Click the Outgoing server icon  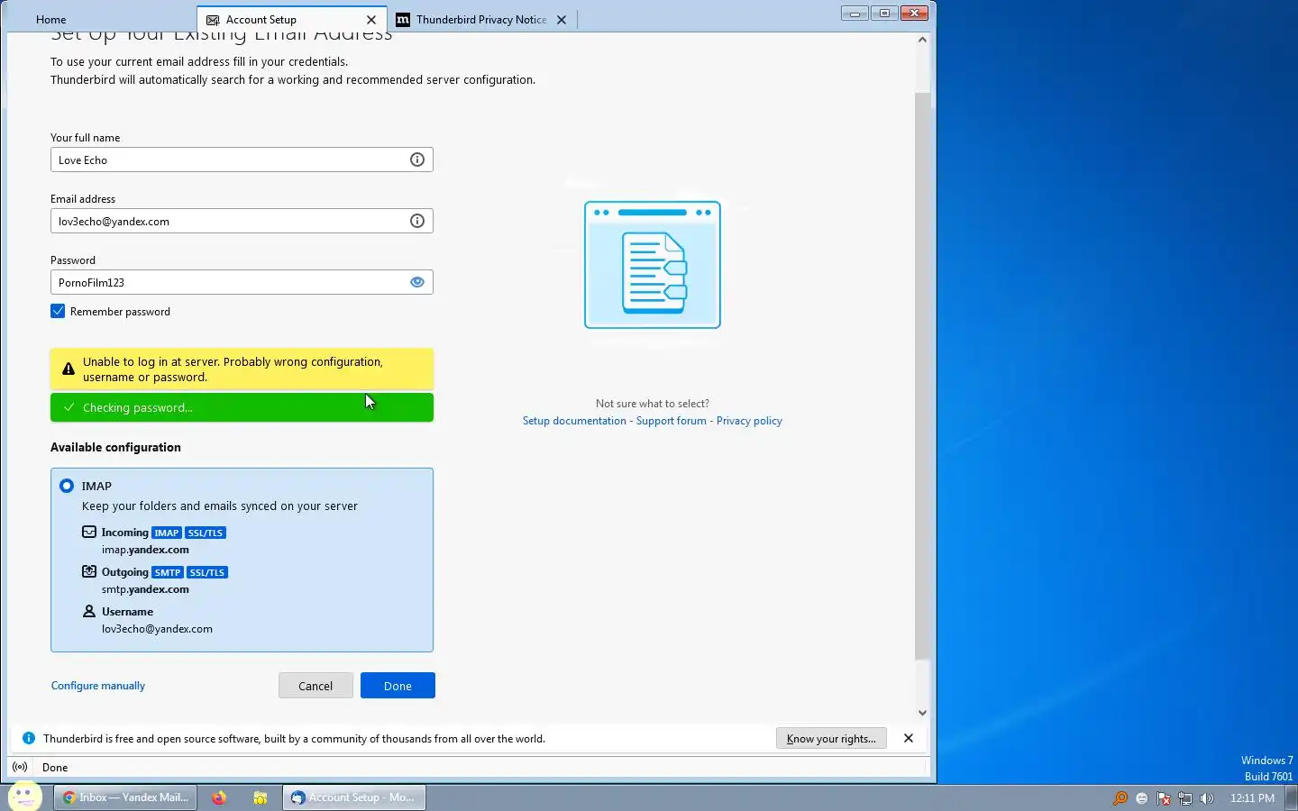[89, 571]
